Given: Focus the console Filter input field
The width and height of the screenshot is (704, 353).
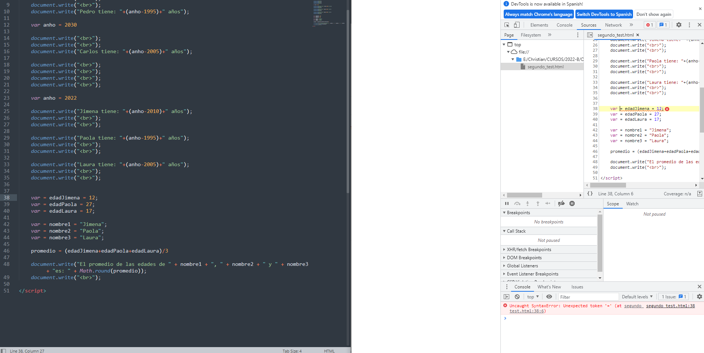Looking at the screenshot, I should point(588,297).
